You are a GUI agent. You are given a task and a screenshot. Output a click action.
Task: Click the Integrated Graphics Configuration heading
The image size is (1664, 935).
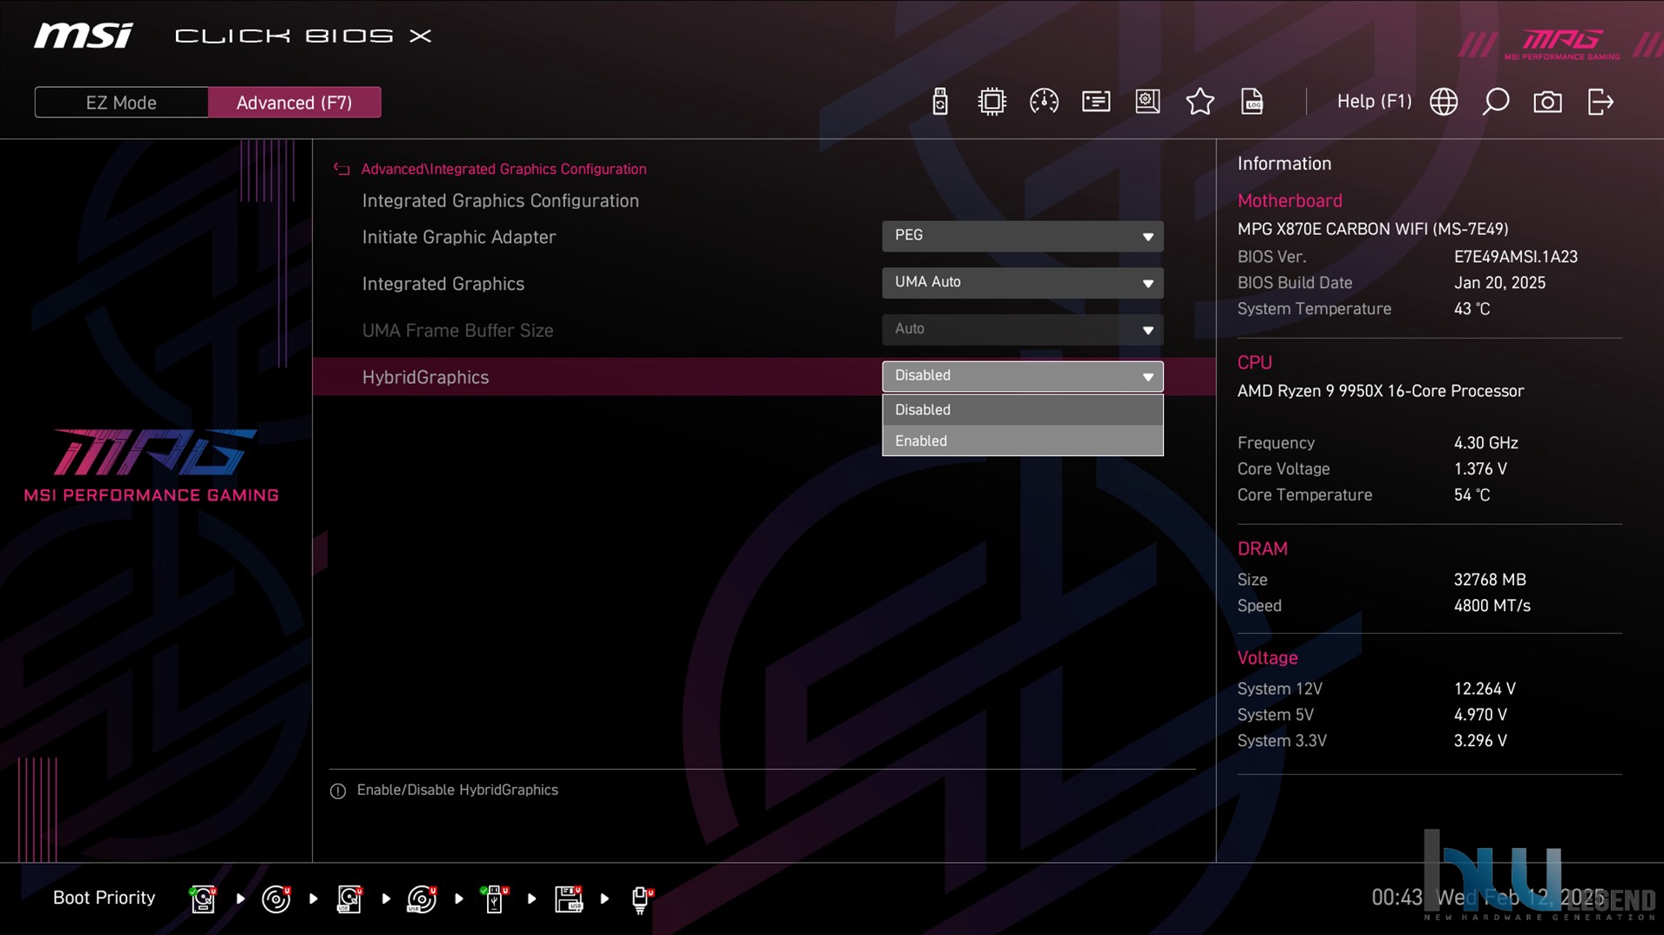pyautogui.click(x=500, y=200)
